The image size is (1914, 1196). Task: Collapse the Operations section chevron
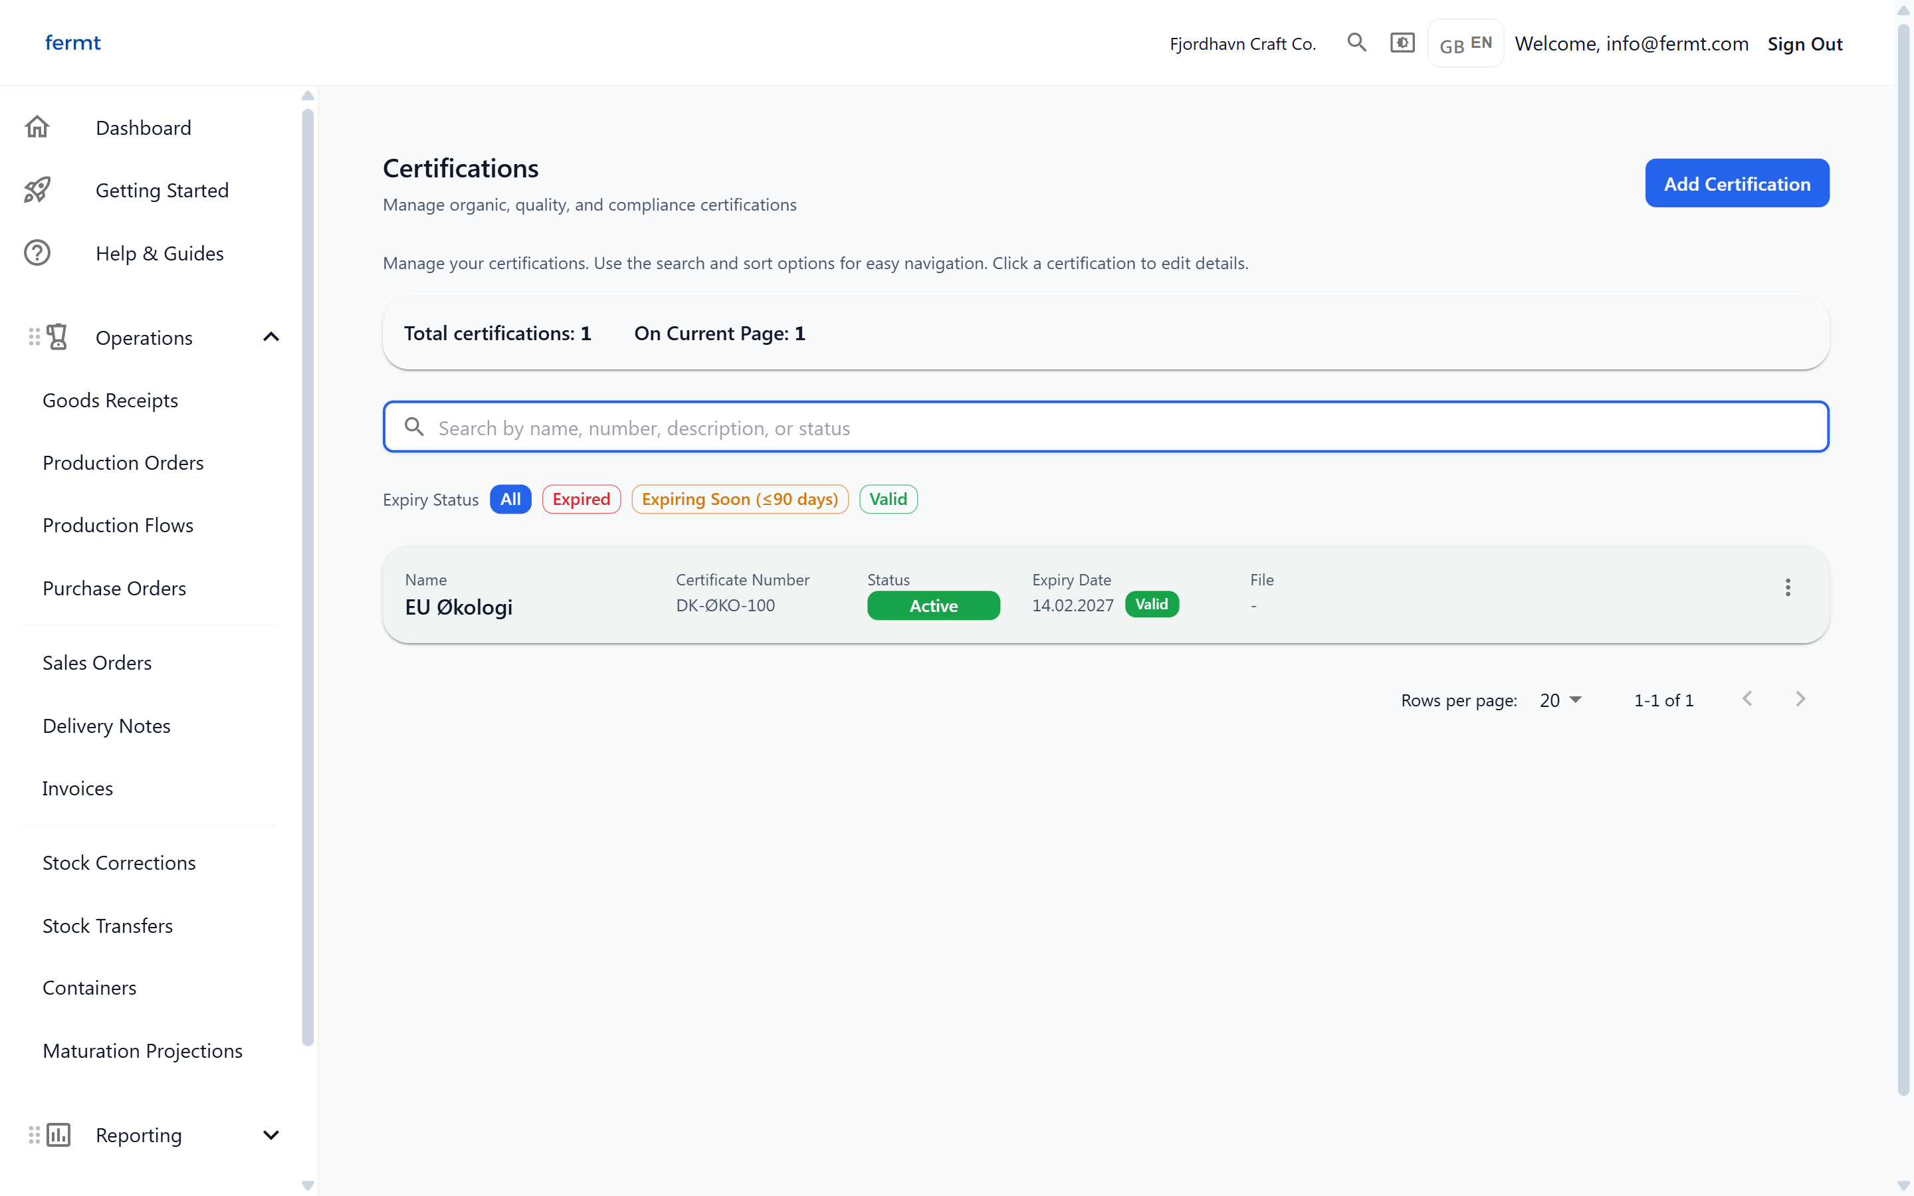[x=271, y=337]
